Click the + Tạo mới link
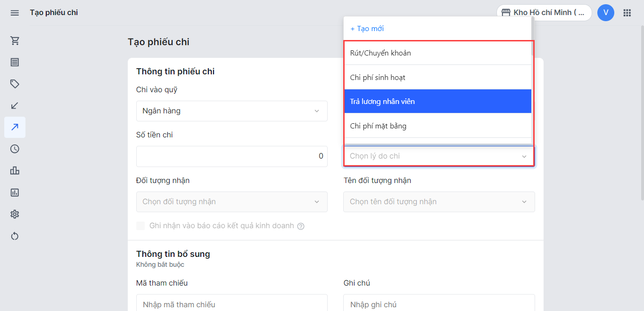The image size is (644, 311). [367, 29]
